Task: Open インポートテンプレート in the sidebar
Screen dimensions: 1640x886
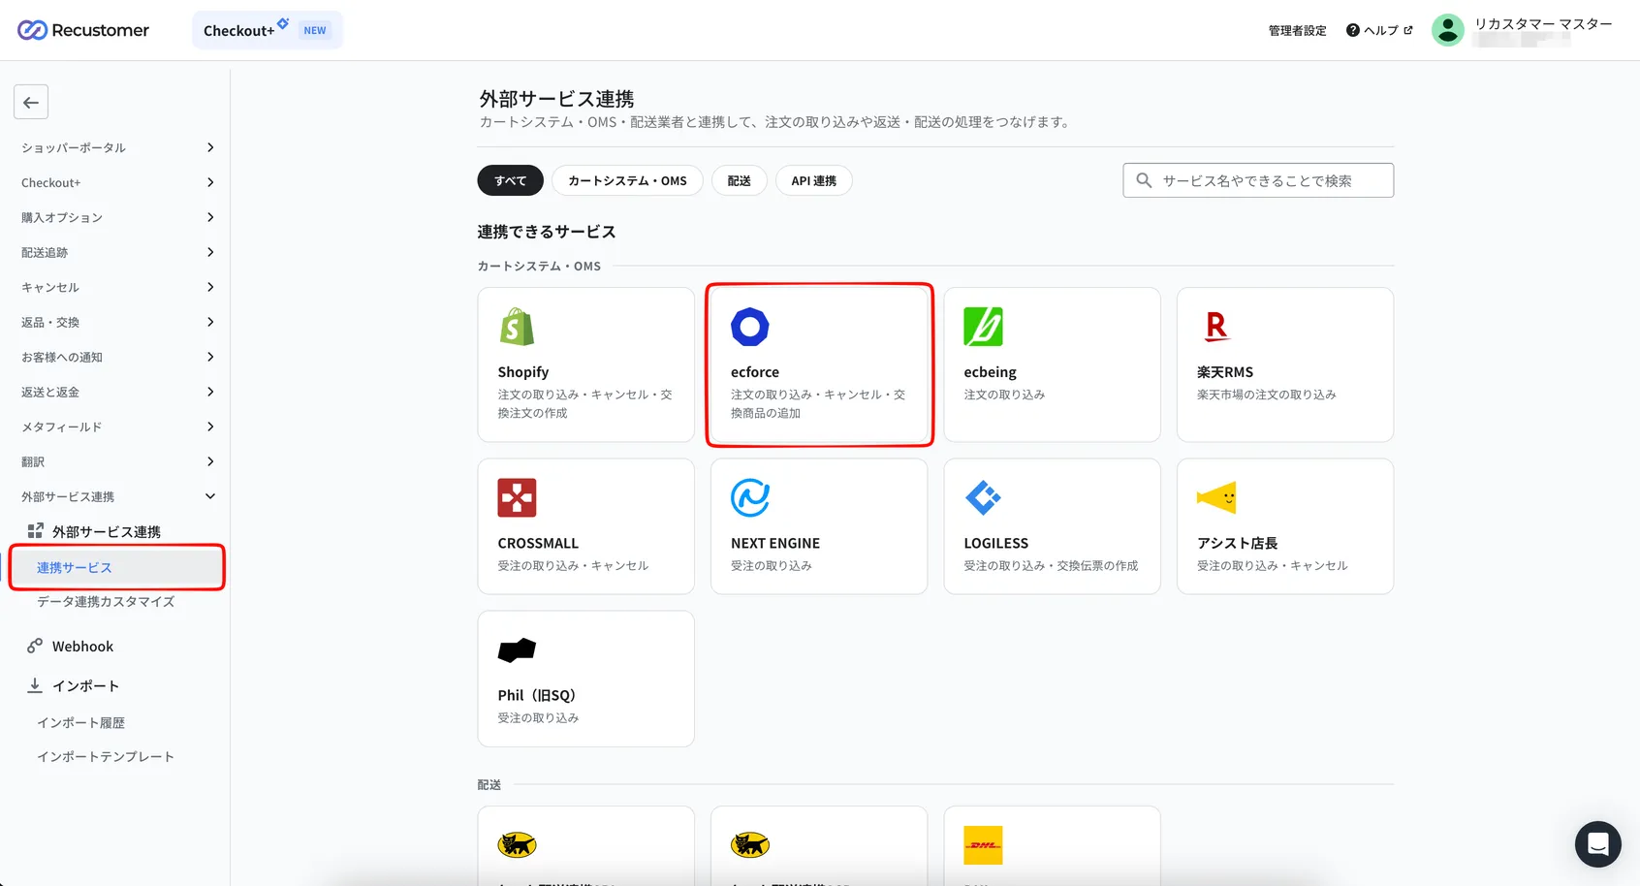Action: click(x=106, y=757)
